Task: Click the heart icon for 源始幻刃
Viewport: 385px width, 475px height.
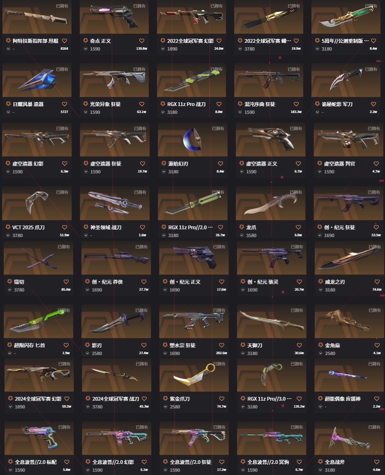Action: point(221,164)
